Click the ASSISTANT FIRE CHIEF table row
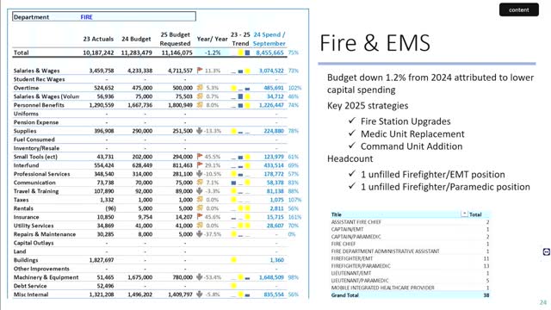 (x=410, y=222)
